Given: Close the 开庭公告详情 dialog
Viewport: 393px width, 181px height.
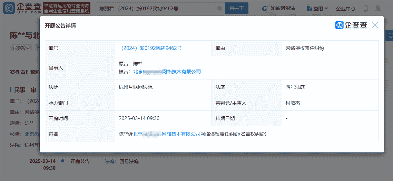Looking at the screenshot, I should (375, 25).
